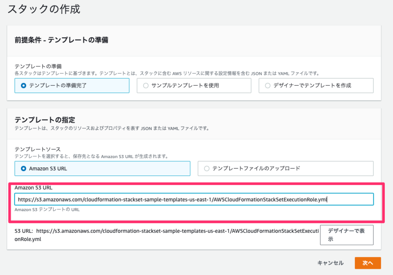
Task: Click inside the Amazon S3 URL input field
Action: pos(196,199)
